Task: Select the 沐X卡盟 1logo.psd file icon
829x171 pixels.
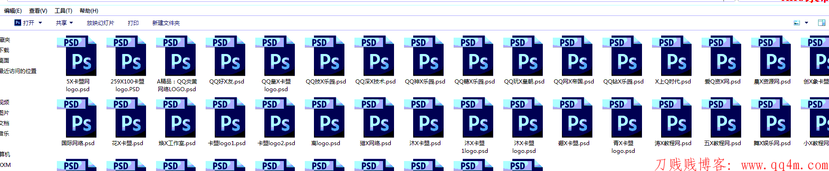Action: (474, 117)
